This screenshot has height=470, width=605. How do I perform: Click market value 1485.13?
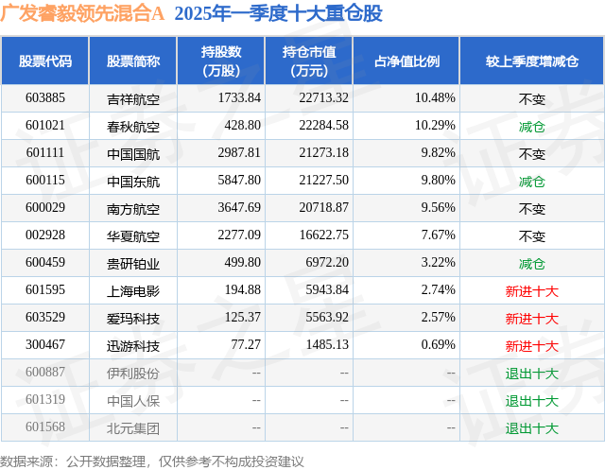(x=327, y=344)
